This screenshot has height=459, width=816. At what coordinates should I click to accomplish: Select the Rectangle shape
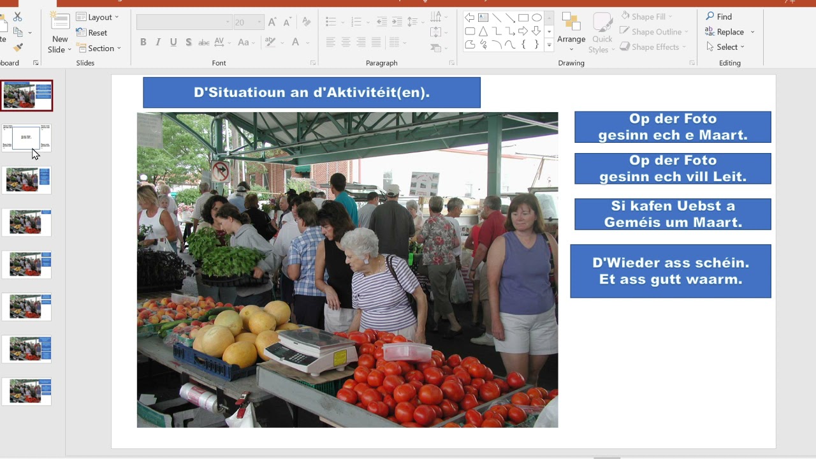point(523,17)
